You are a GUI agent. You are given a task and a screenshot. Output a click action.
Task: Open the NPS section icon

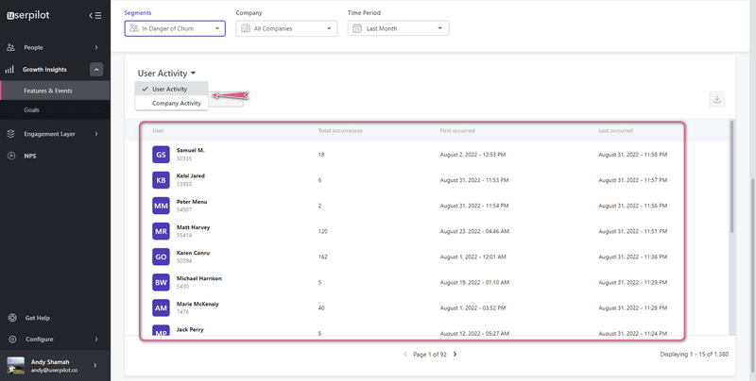pos(11,156)
